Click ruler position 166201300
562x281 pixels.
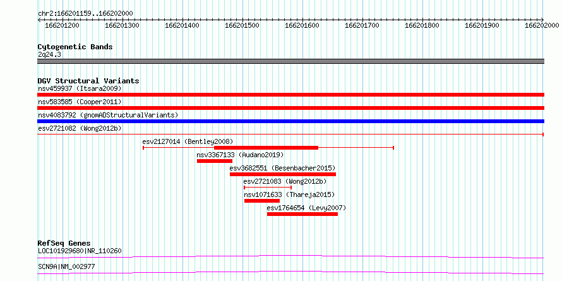pos(123,25)
